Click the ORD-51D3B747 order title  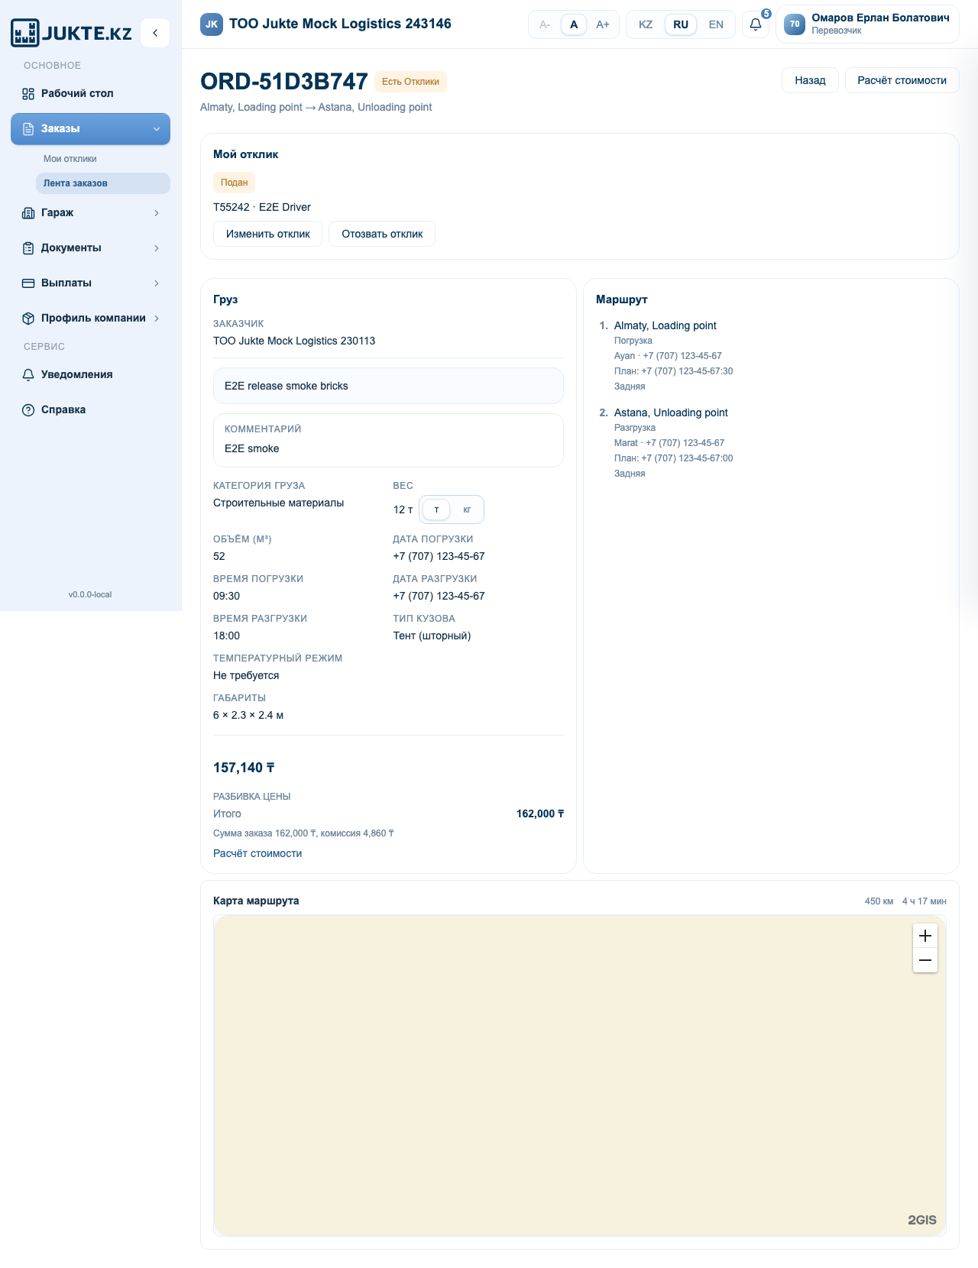[x=284, y=82]
